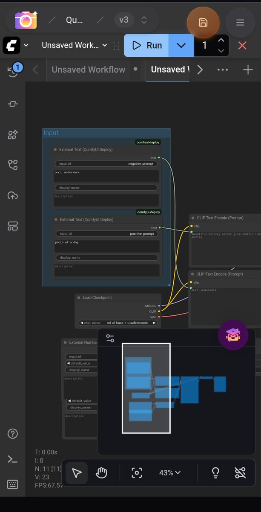This screenshot has height=512, width=261.
Task: Click the sidebar node connector icon
Action: pyautogui.click(x=13, y=104)
